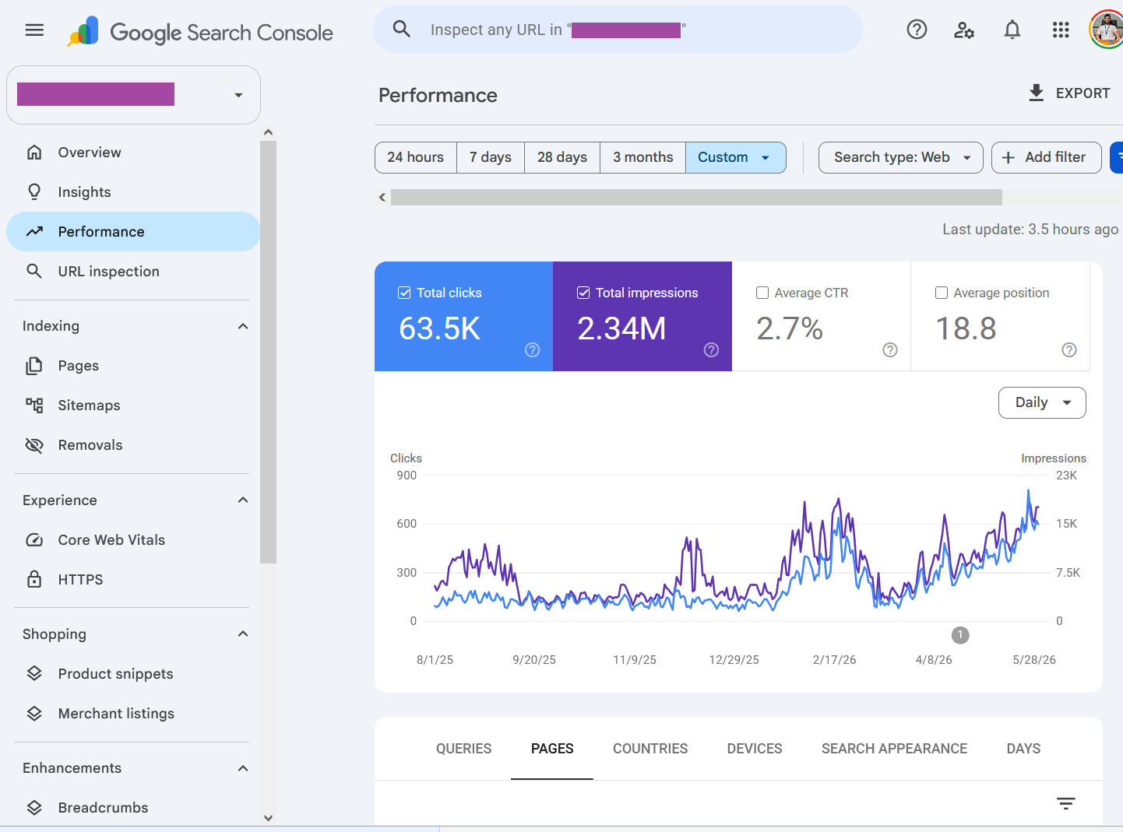This screenshot has height=832, width=1123.
Task: Open the Google apps grid
Action: pos(1061,30)
